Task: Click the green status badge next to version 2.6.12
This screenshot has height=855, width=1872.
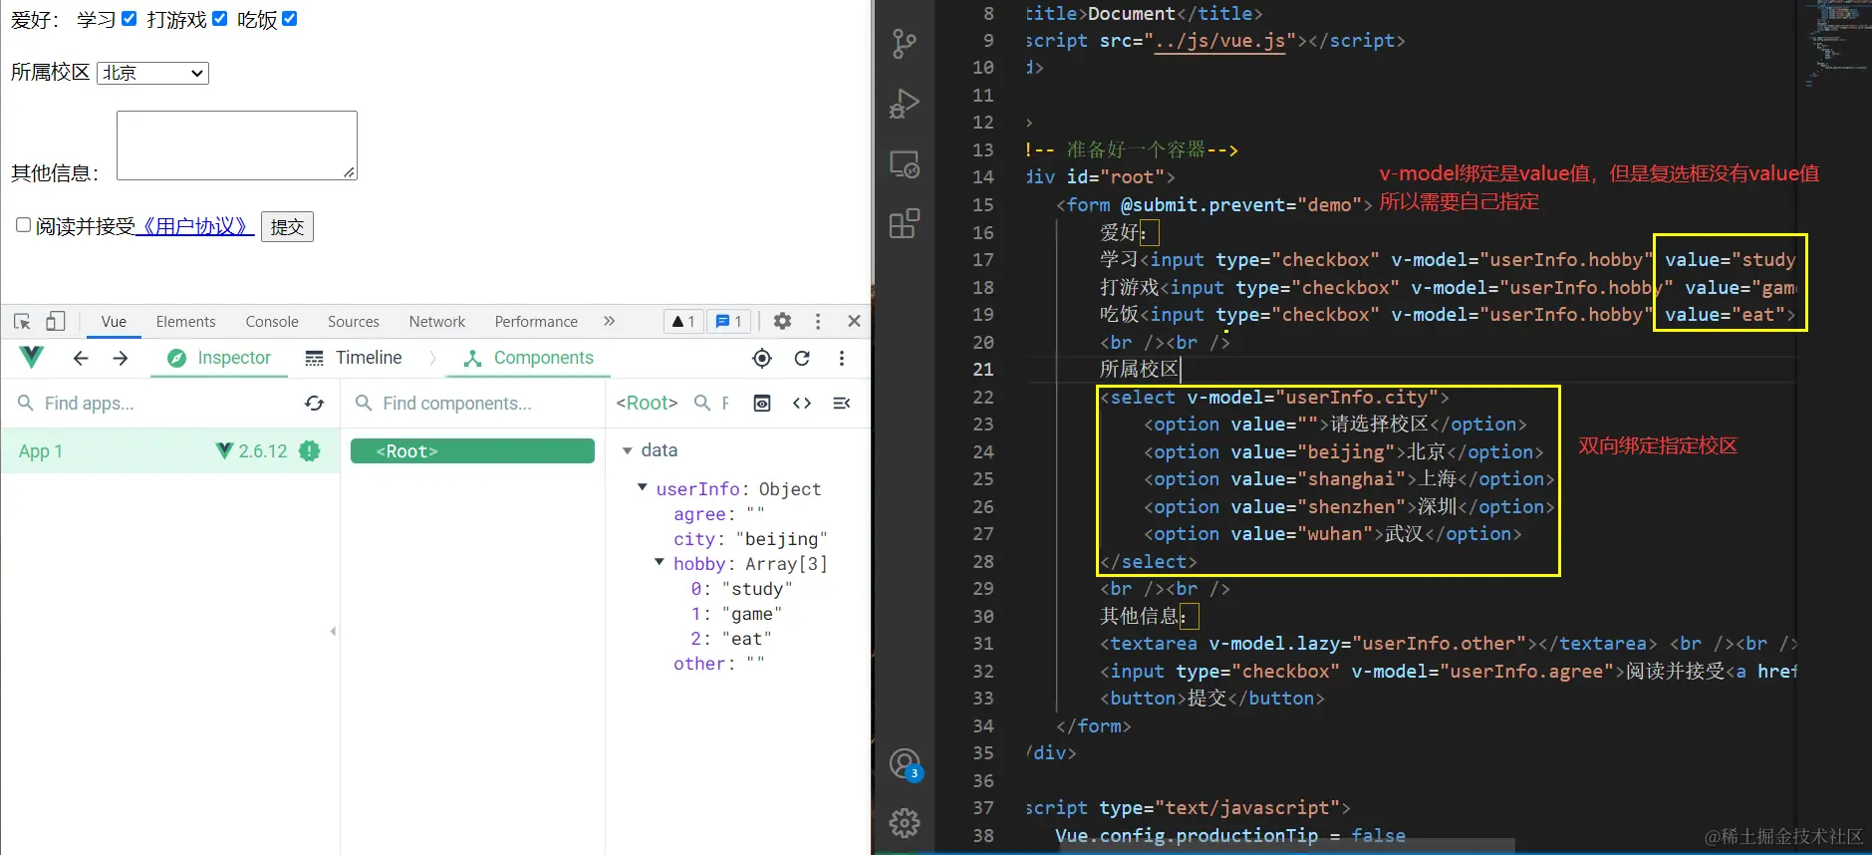Action: [310, 451]
